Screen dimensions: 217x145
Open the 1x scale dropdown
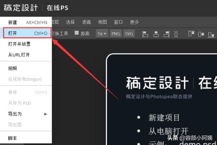pos(102,34)
